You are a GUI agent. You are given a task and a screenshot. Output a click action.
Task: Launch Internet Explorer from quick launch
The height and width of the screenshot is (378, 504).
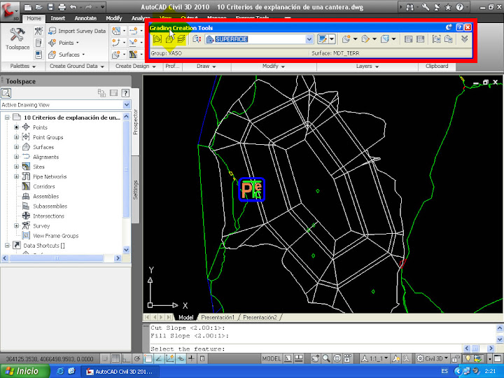(60, 371)
